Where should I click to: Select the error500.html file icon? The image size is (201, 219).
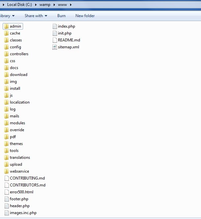[7, 192]
